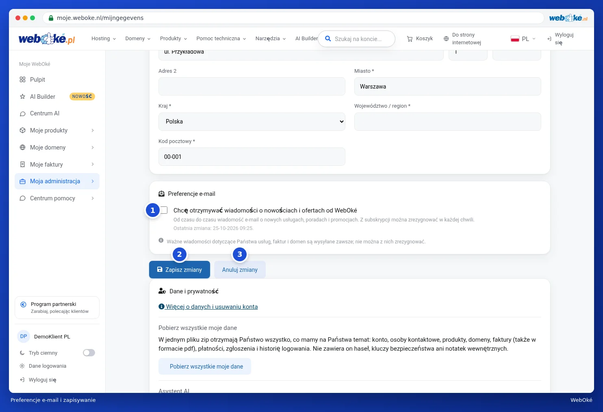Click the Program partnerski euro icon
The width and height of the screenshot is (603, 412).
(23, 304)
